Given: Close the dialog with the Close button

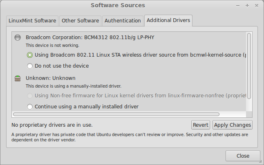Looking at the screenshot, I should click(x=243, y=156).
